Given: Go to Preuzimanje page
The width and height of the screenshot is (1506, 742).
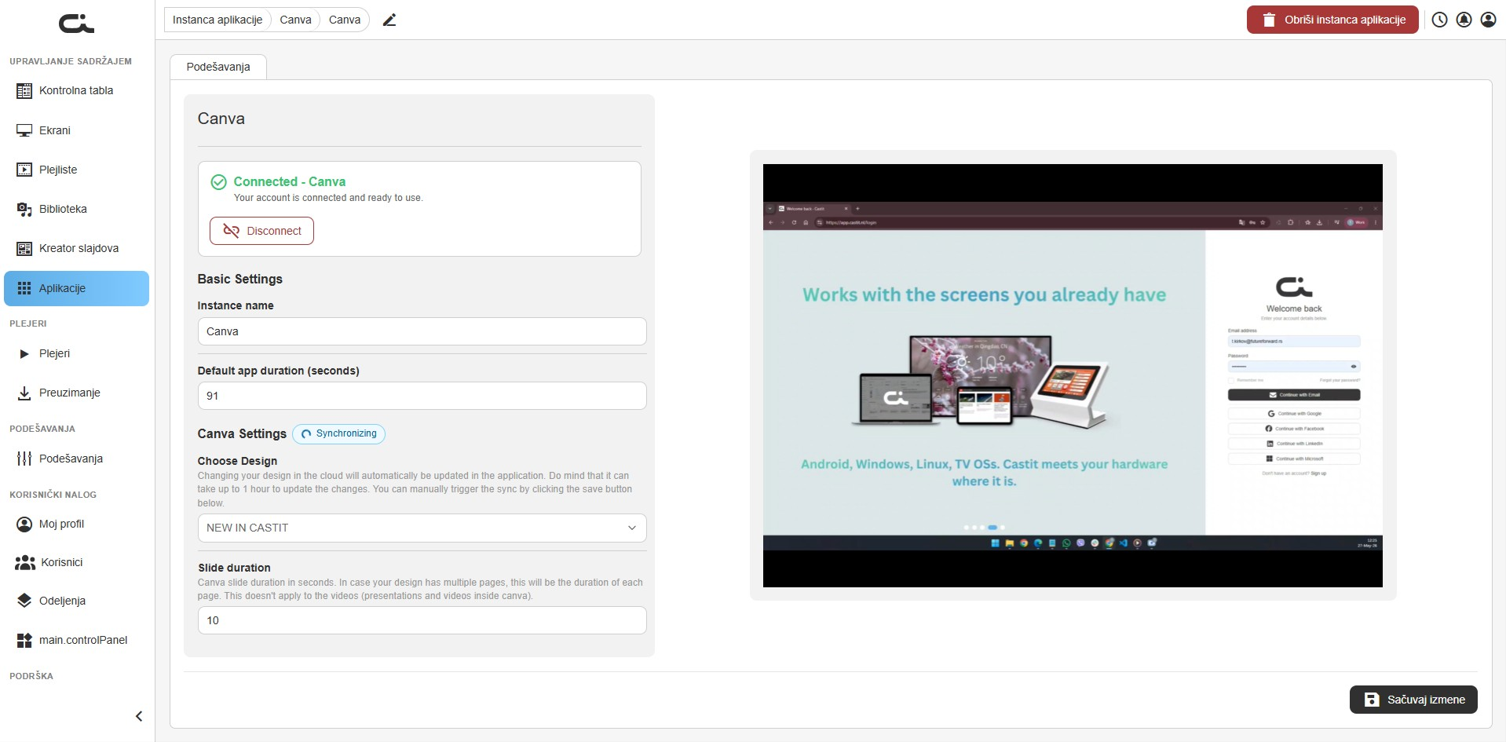Looking at the screenshot, I should pyautogui.click(x=76, y=393).
